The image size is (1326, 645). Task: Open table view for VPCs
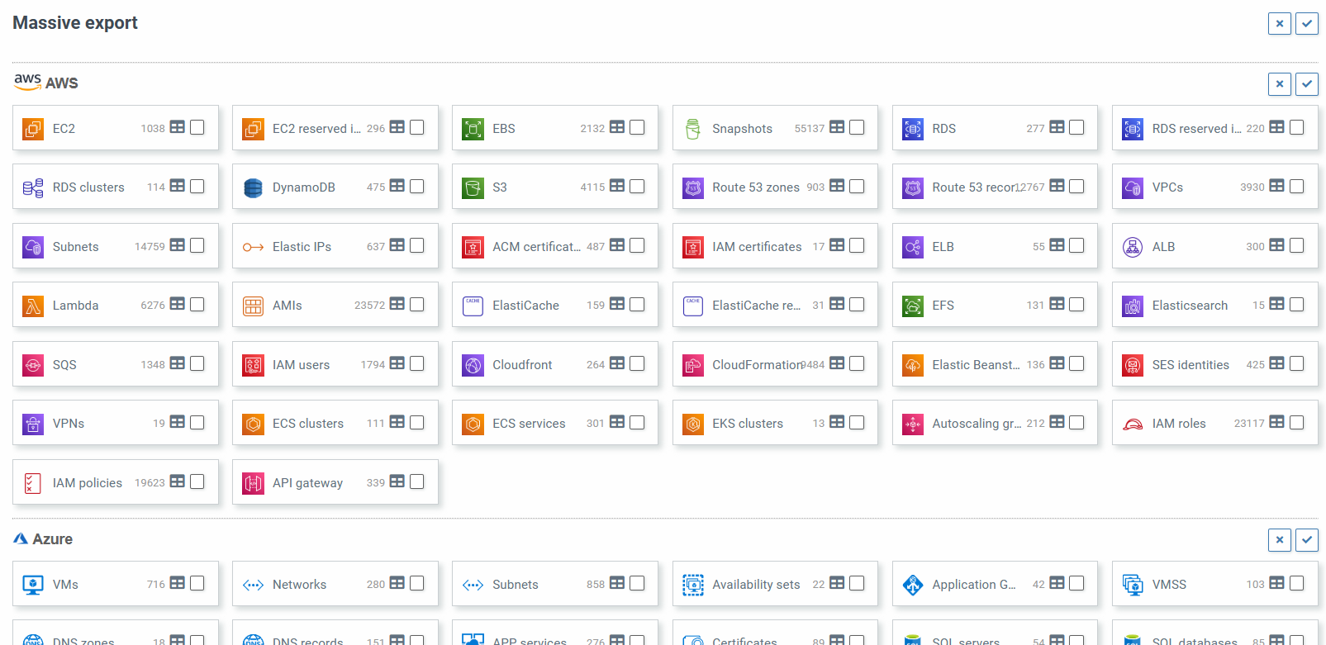point(1277,186)
